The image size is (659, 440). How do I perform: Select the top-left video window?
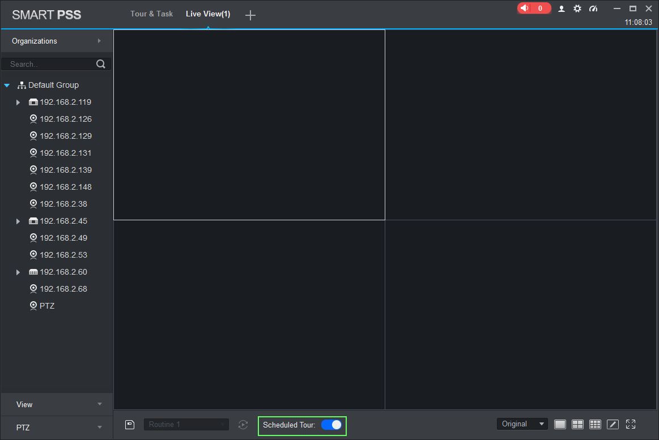click(249, 125)
